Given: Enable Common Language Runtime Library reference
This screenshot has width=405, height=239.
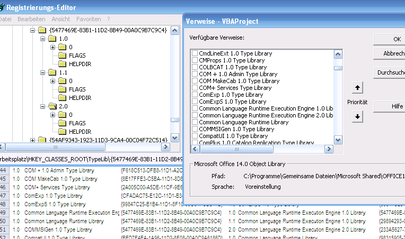Looking at the screenshot, I should click(195, 122).
